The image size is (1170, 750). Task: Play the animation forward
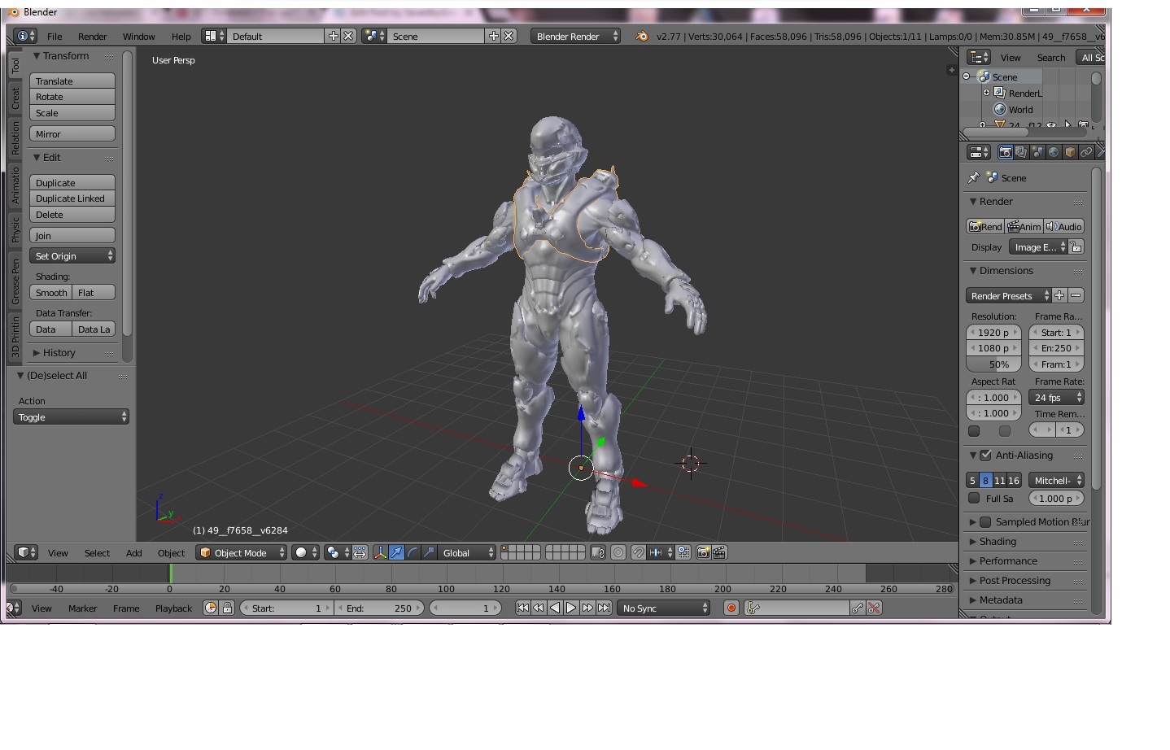[x=571, y=608]
